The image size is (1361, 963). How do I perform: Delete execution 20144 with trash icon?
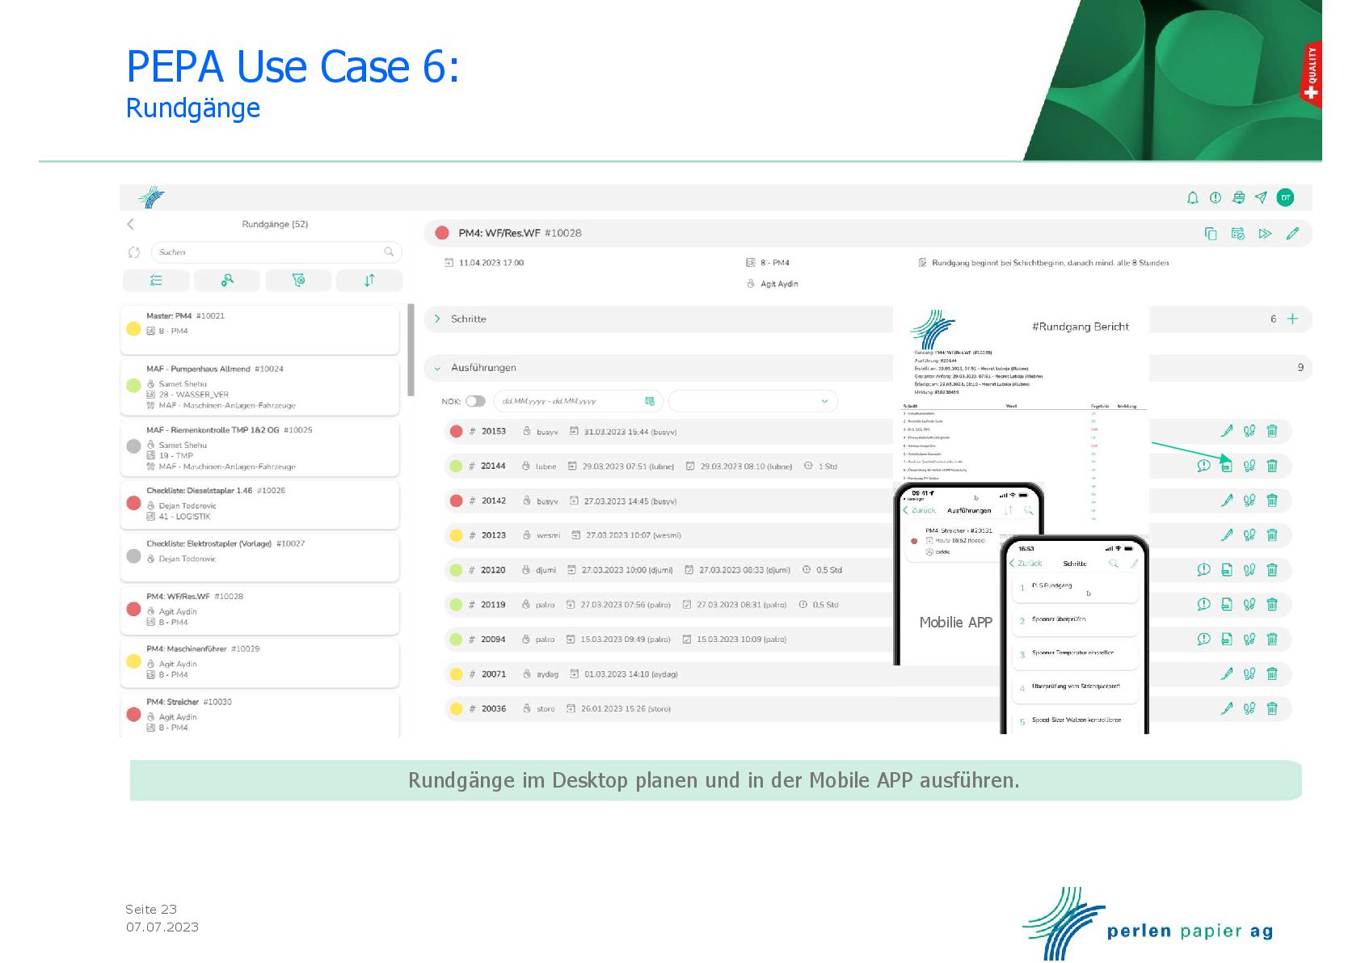pos(1272,466)
